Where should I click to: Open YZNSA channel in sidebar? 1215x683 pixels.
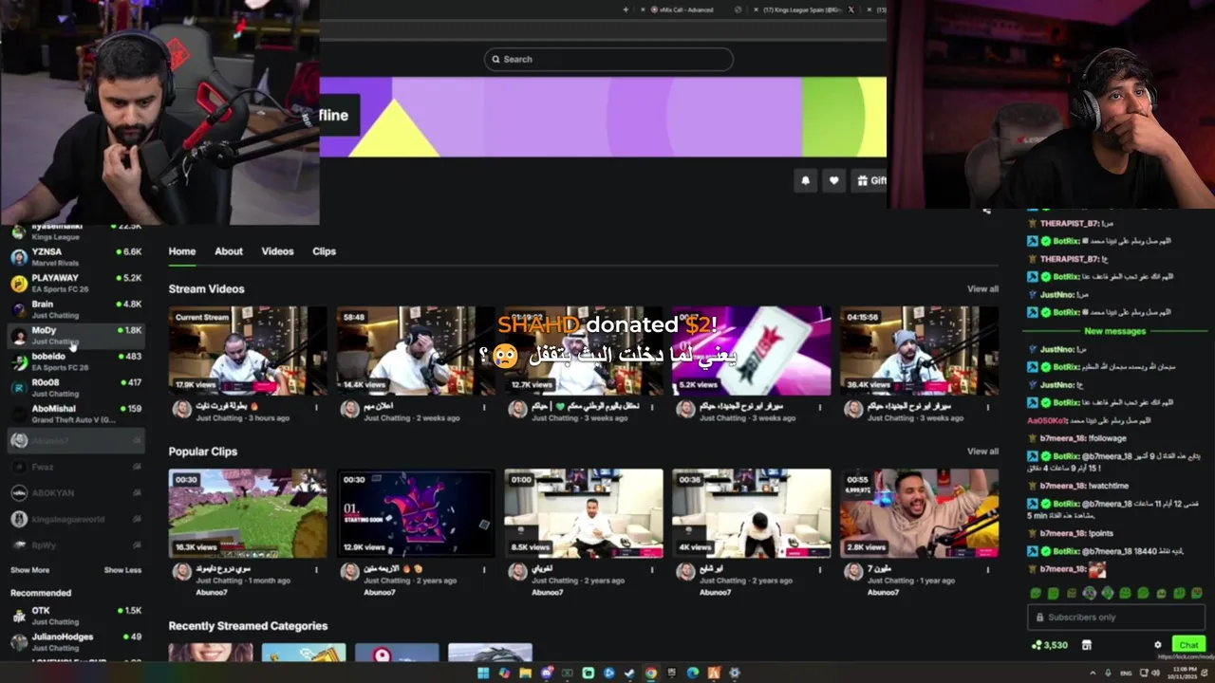[x=76, y=257]
